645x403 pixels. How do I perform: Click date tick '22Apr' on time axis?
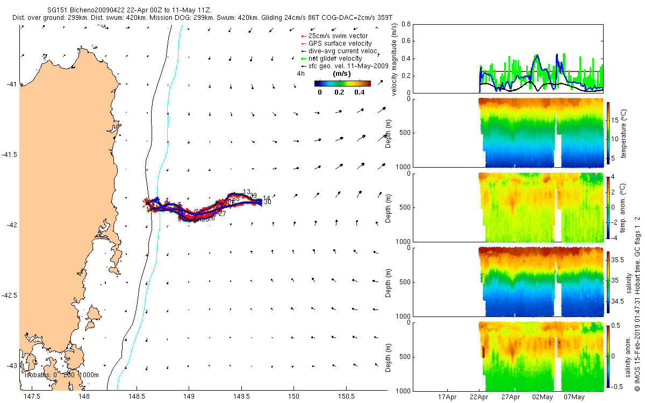[479, 398]
